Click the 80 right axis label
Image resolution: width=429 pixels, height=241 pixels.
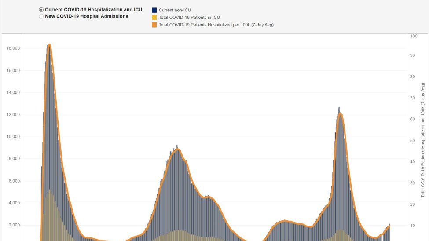[x=413, y=77]
